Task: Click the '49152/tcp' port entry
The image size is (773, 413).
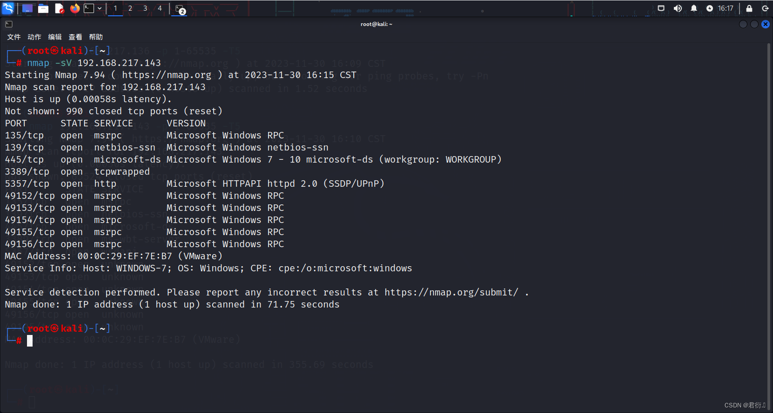Action: [30, 196]
